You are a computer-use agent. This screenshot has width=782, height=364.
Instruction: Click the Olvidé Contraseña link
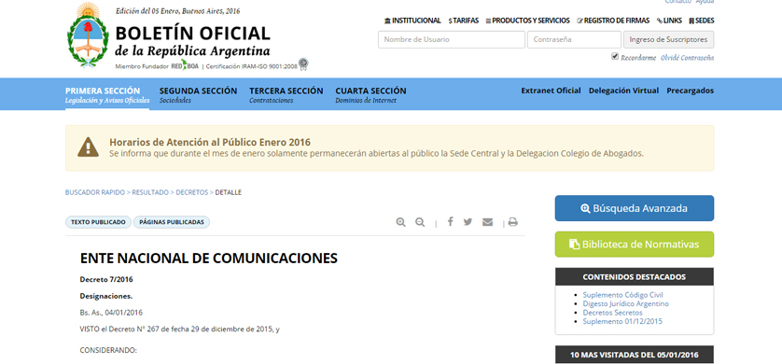(687, 58)
